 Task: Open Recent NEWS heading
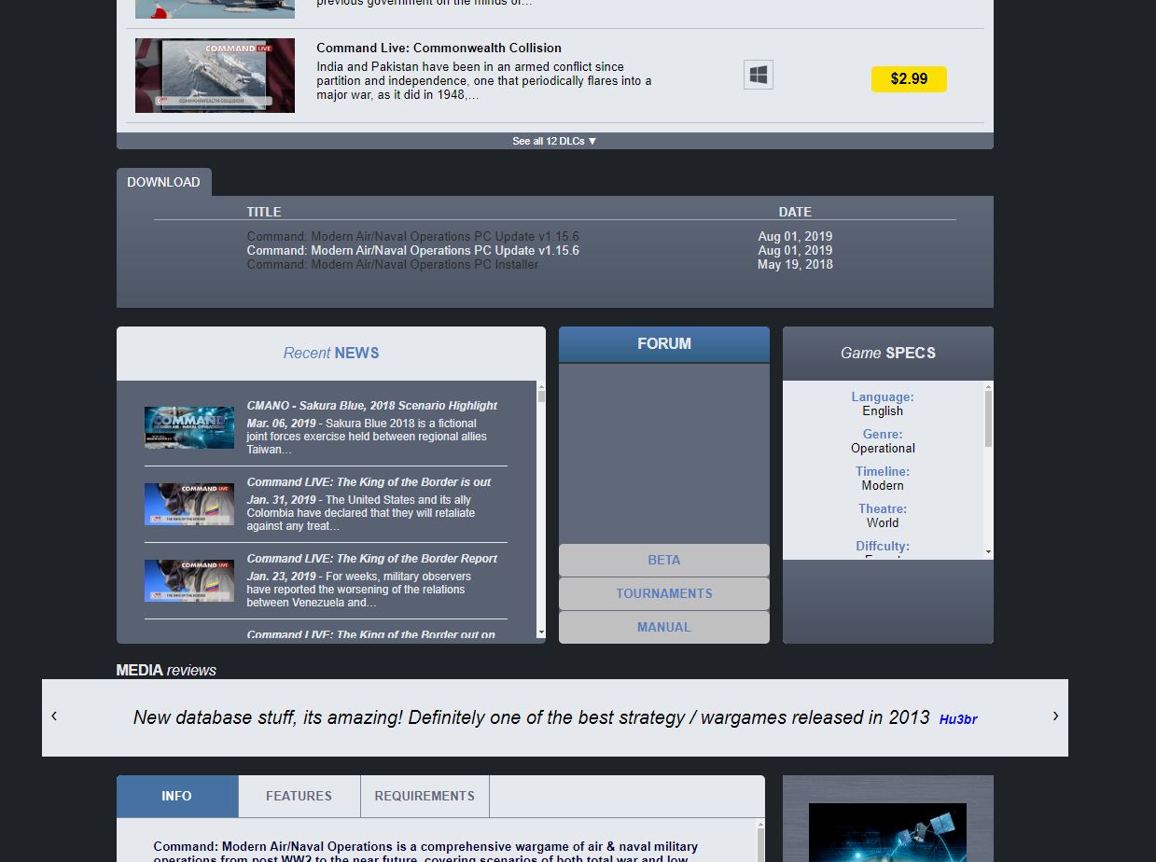331,353
